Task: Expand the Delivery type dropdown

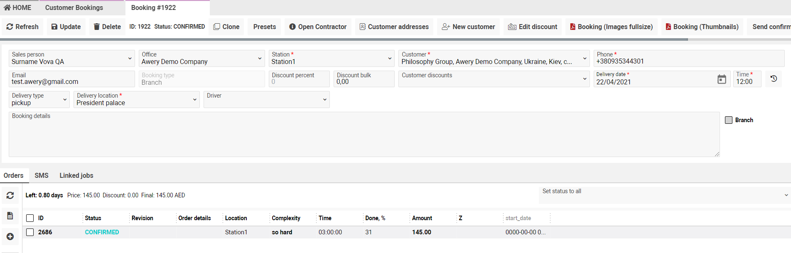Action: (39, 100)
